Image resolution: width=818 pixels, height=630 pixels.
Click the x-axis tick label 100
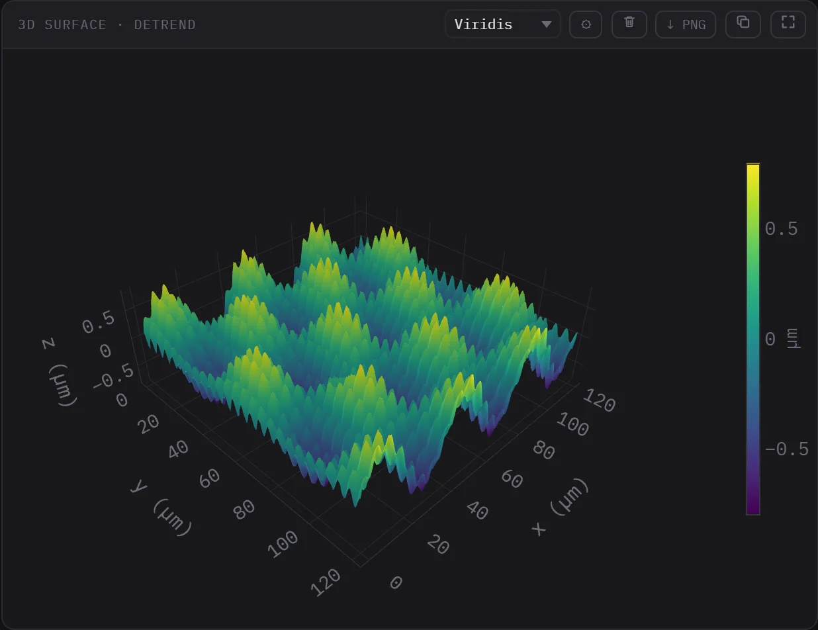(573, 425)
